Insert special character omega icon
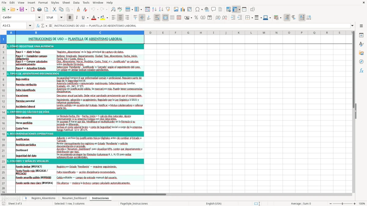Image resolution: width=367 pixels, height=206 pixels. [197, 9]
